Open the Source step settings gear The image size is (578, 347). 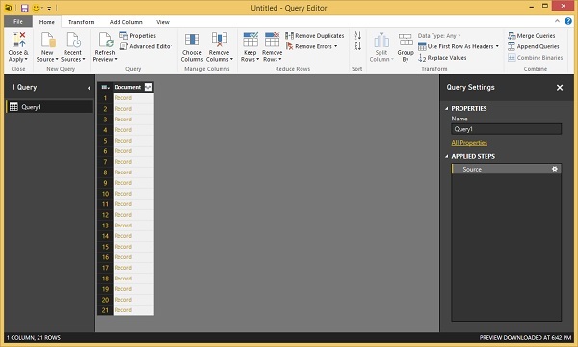(555, 169)
